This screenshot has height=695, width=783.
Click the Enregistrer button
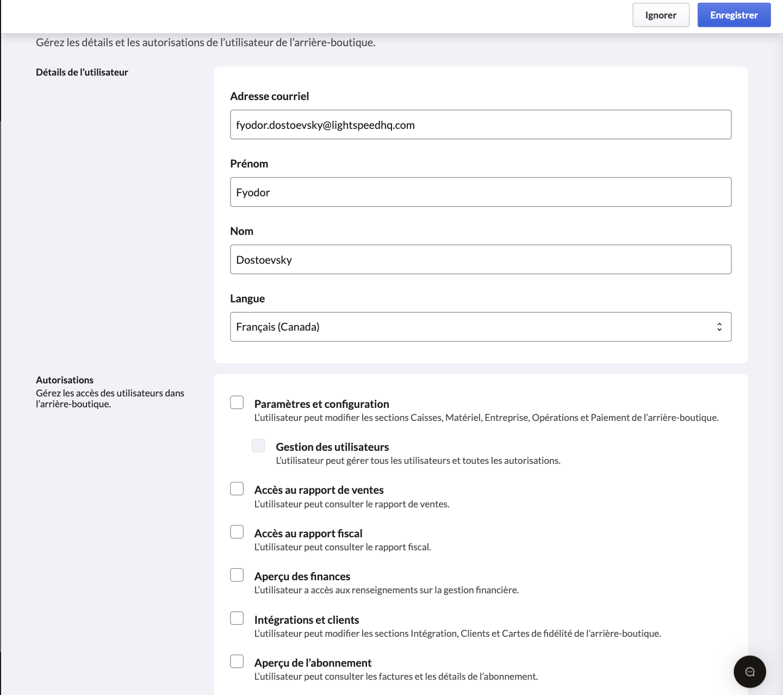click(x=734, y=15)
